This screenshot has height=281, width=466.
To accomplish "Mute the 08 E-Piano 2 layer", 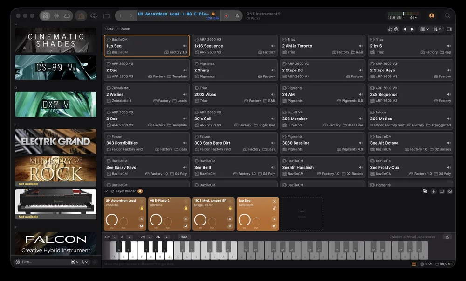I will point(185,226).
